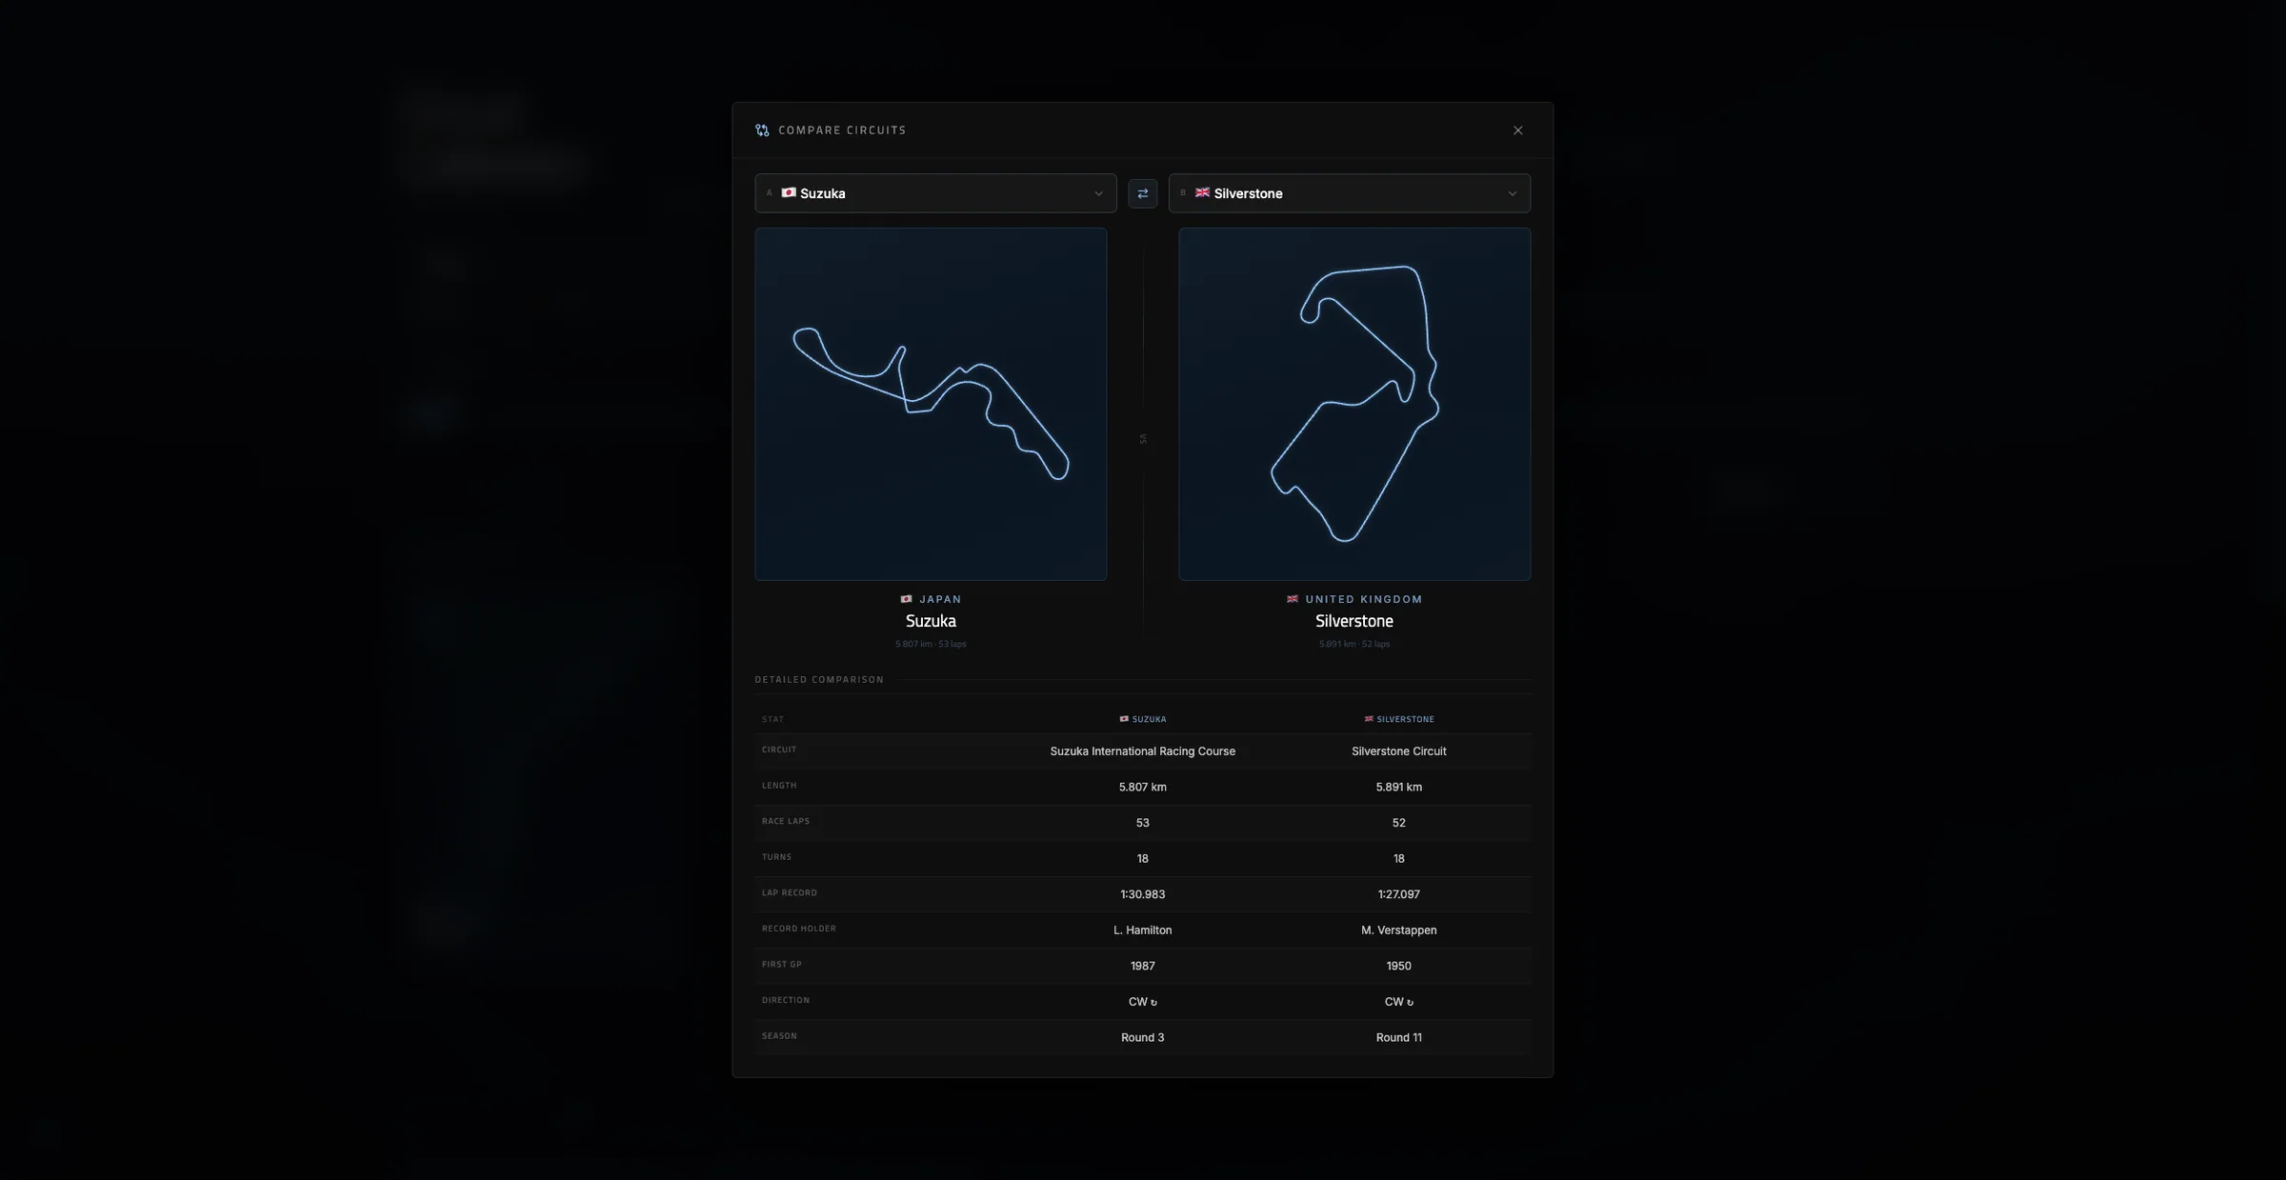Close the Compare Circuits dialog
Viewport: 2286px width, 1180px height.
point(1518,130)
